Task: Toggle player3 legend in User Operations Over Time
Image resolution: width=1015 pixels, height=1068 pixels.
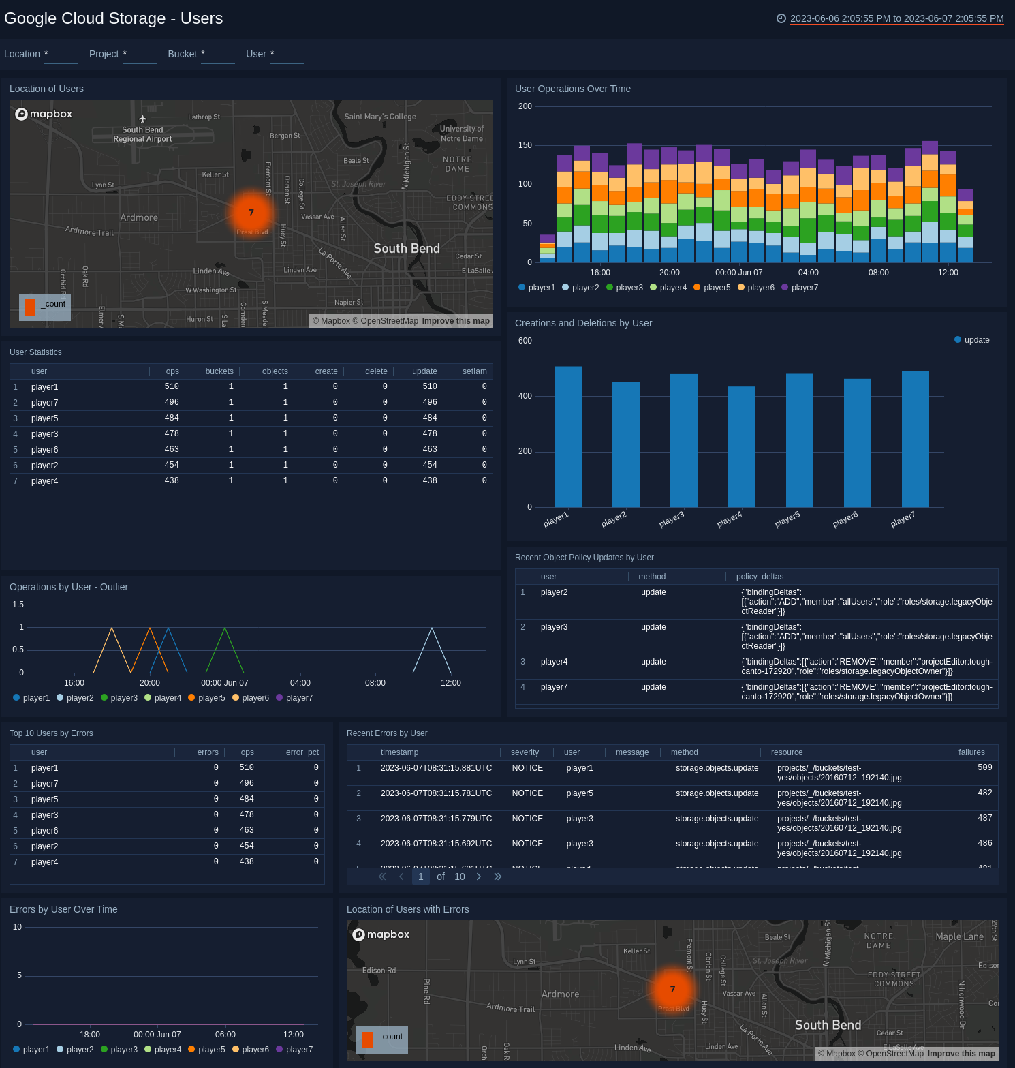Action: coord(625,288)
